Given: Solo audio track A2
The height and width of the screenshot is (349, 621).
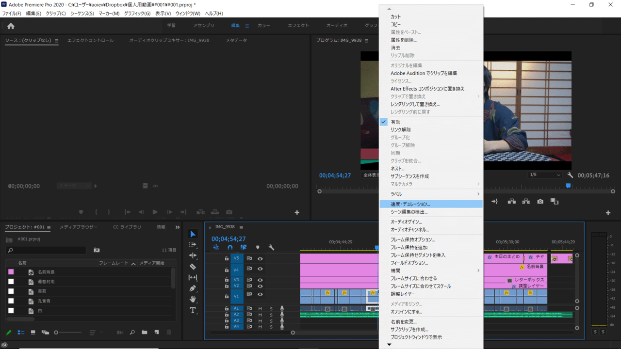Looking at the screenshot, I should tap(271, 315).
